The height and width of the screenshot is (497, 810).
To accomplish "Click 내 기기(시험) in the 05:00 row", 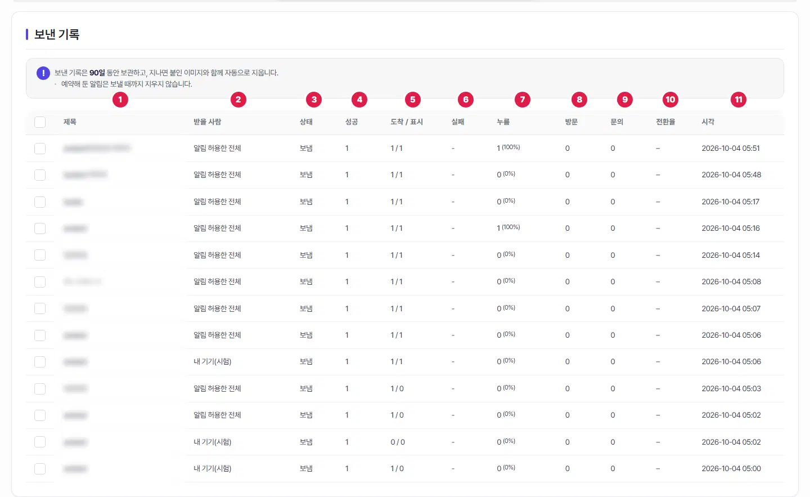I will tap(213, 469).
